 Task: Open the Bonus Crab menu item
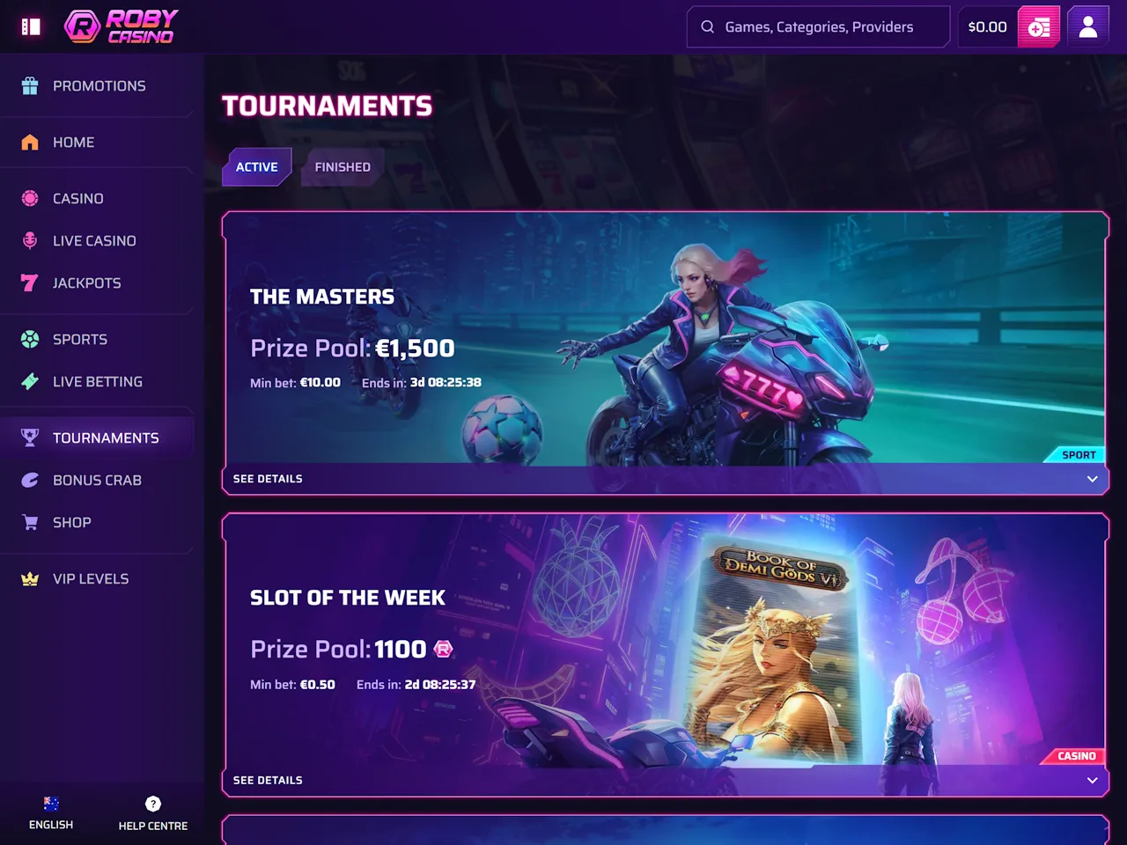pos(97,480)
